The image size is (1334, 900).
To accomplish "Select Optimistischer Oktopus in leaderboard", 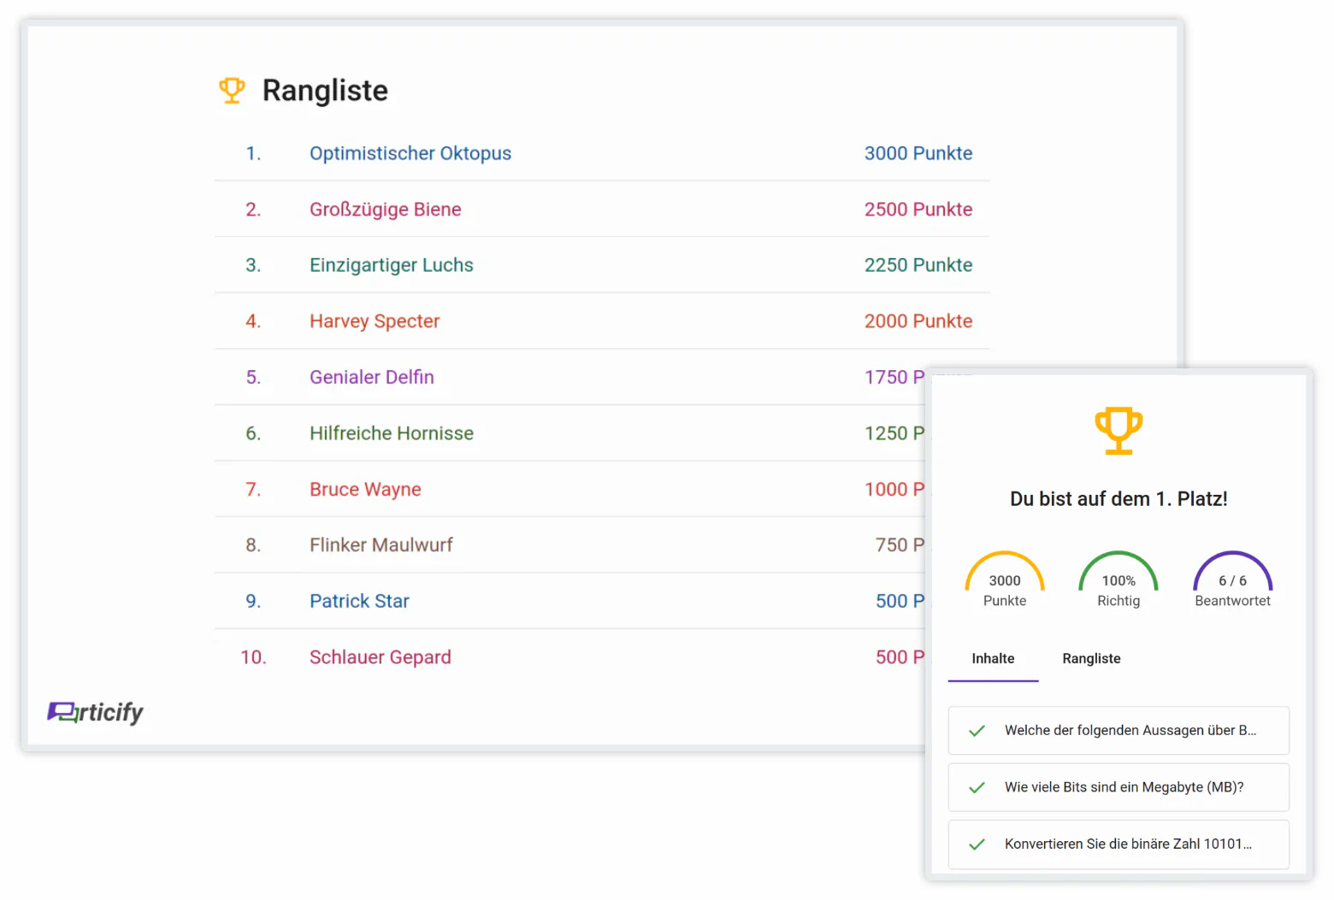I will 410,154.
